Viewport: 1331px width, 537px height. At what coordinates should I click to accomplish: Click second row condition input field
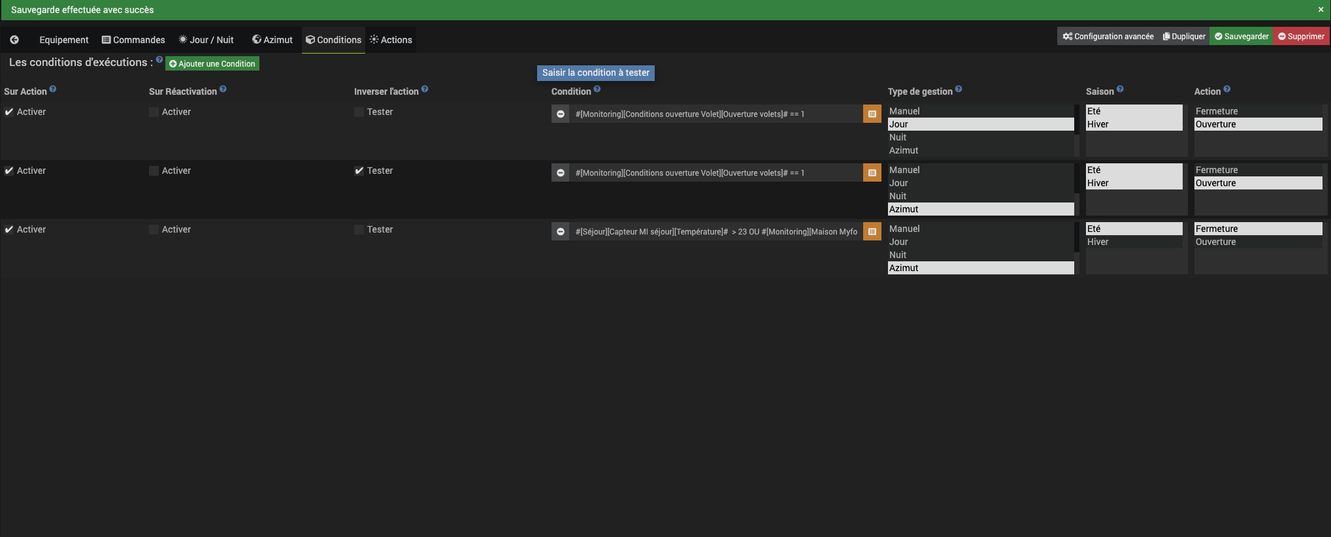(x=716, y=172)
